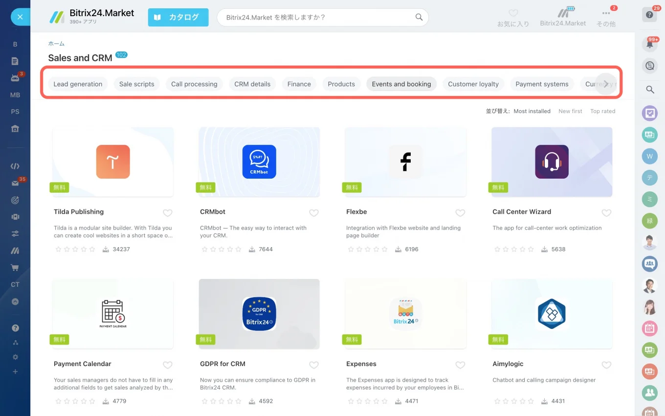Click the カタログ catalog button
Screen dimensions: 665x416
tap(178, 17)
